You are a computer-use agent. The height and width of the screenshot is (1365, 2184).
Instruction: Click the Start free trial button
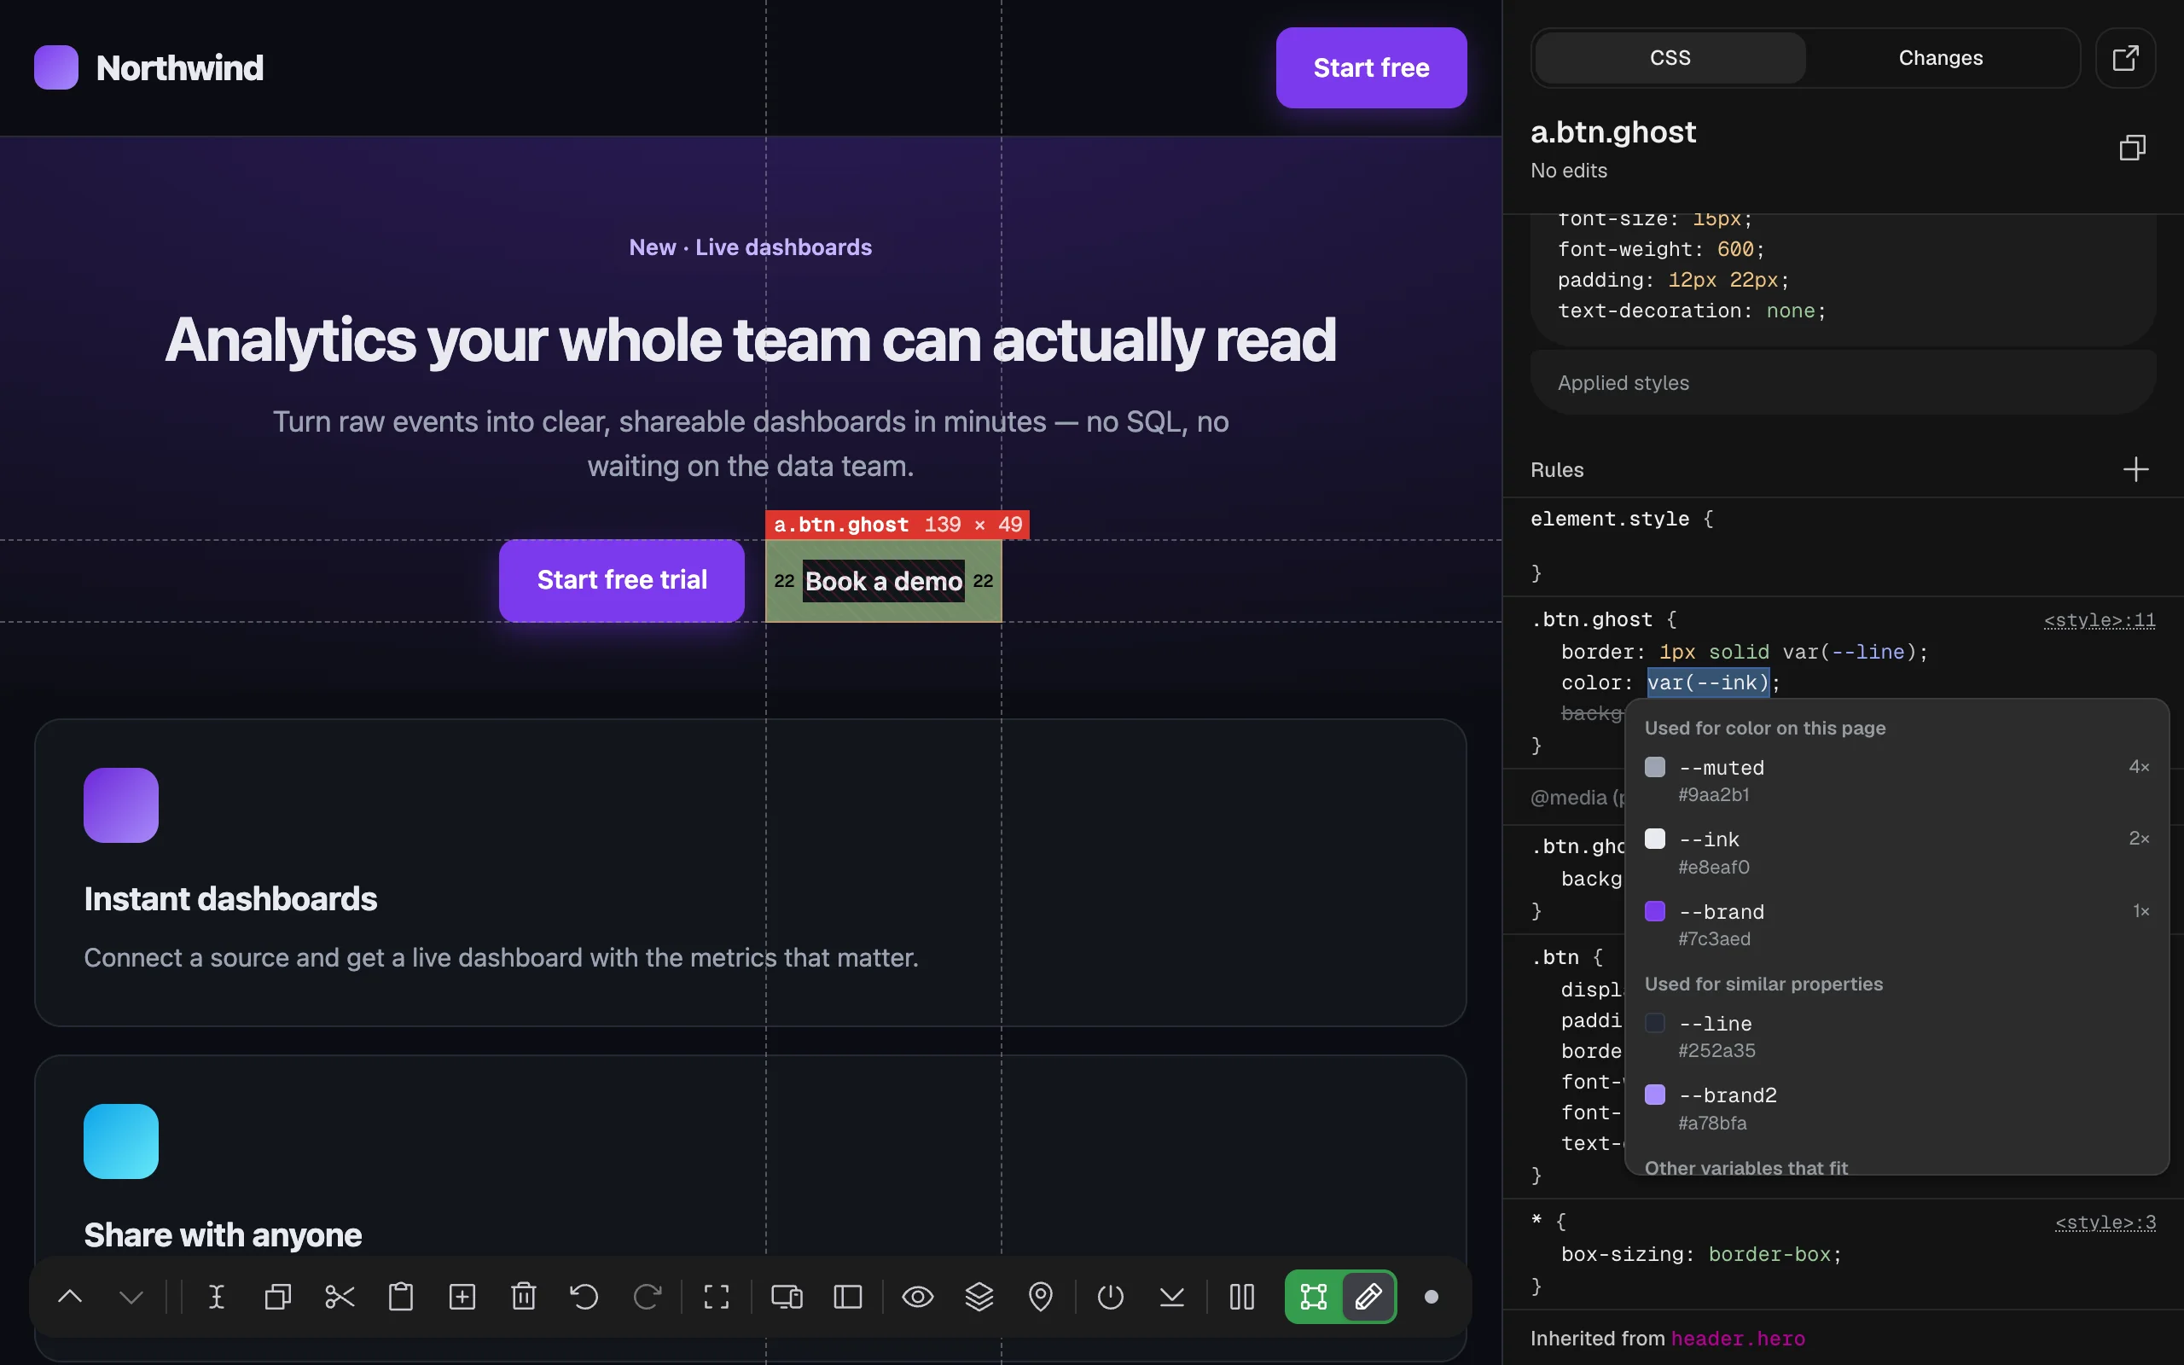click(x=622, y=580)
